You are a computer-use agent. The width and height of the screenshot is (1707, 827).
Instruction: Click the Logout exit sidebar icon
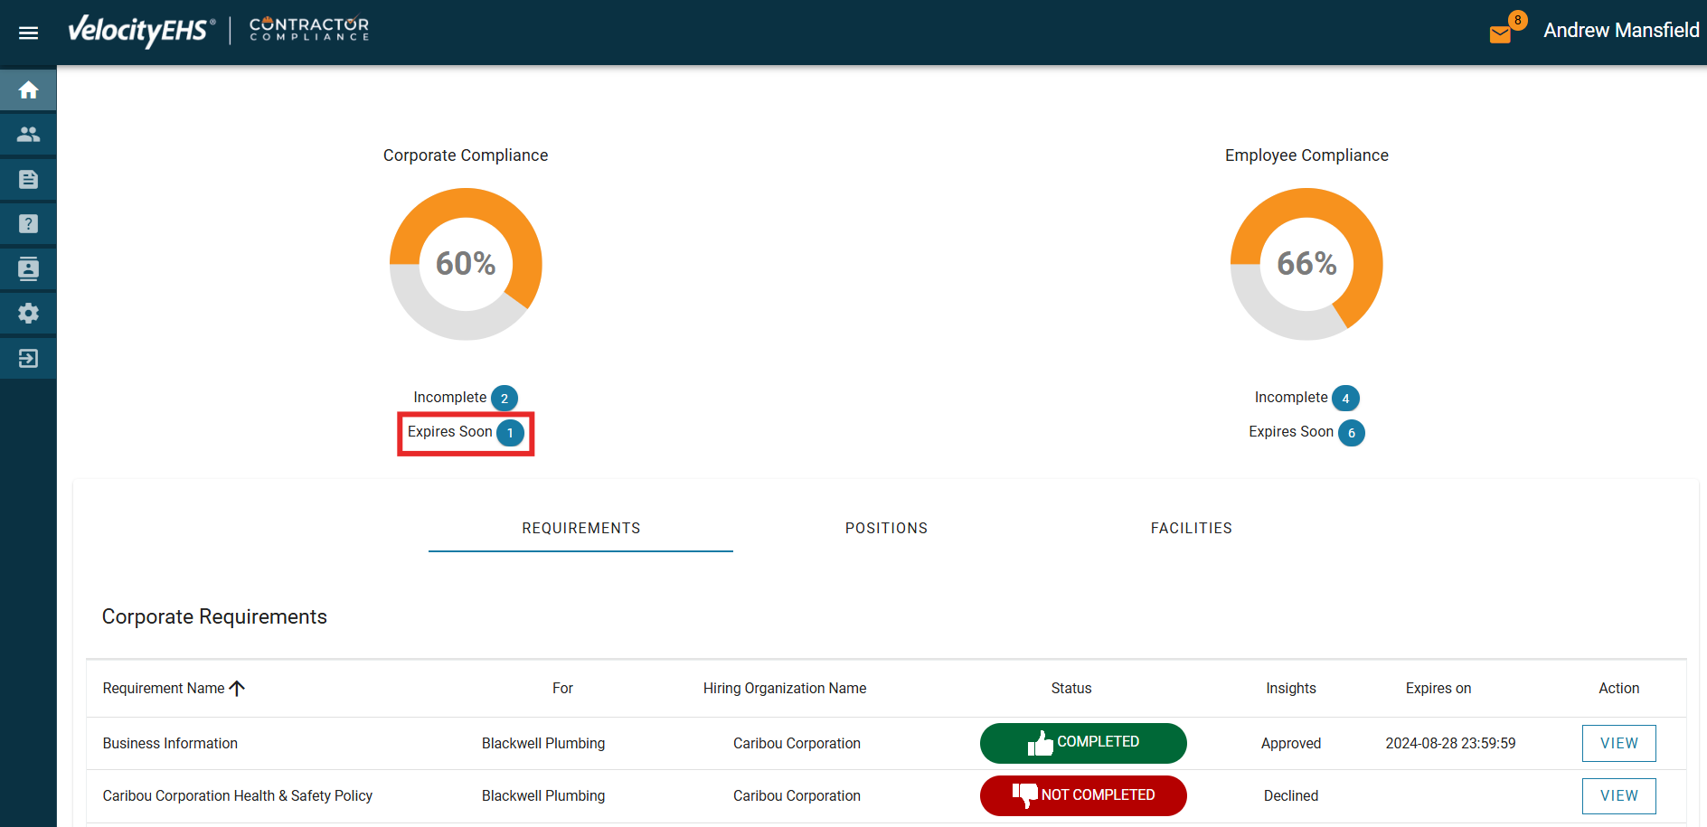tap(28, 359)
